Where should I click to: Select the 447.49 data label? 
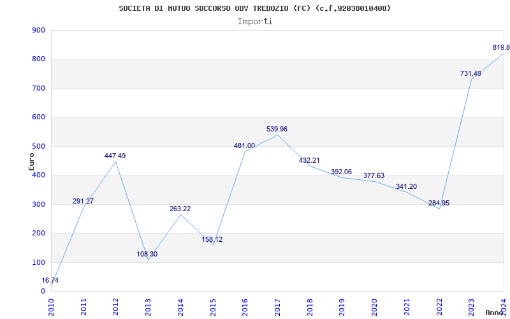coord(115,156)
